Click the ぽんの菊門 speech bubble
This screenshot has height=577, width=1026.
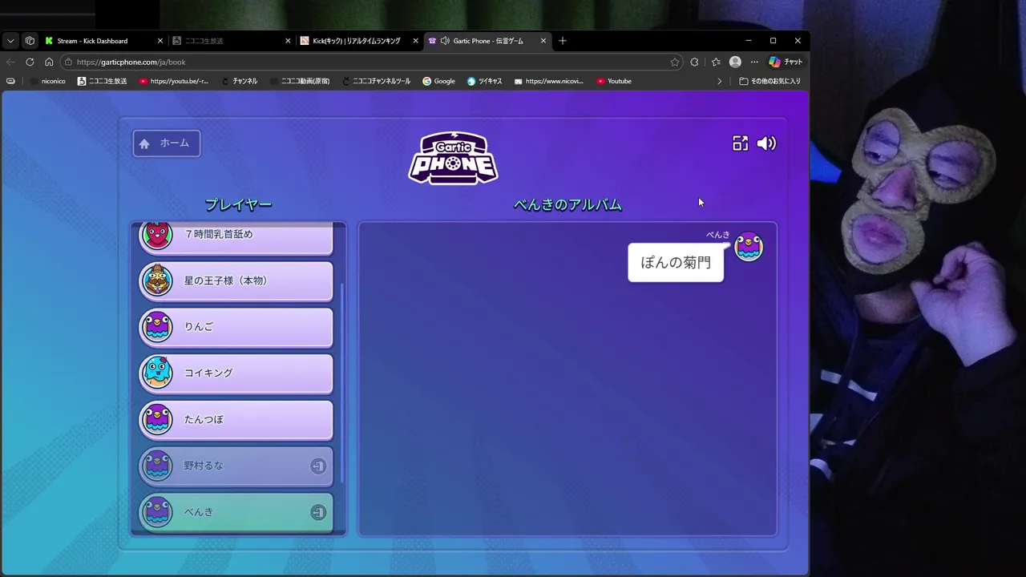[x=676, y=263]
